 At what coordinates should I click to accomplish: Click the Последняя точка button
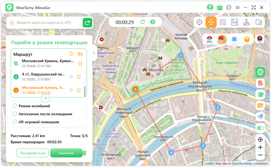(33, 153)
